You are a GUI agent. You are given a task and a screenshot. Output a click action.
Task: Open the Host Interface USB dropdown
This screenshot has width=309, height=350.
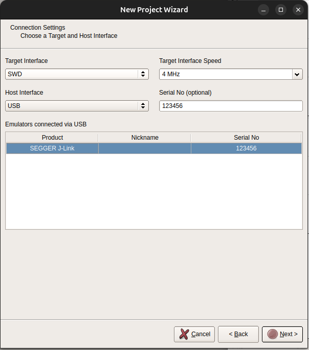pos(72,106)
